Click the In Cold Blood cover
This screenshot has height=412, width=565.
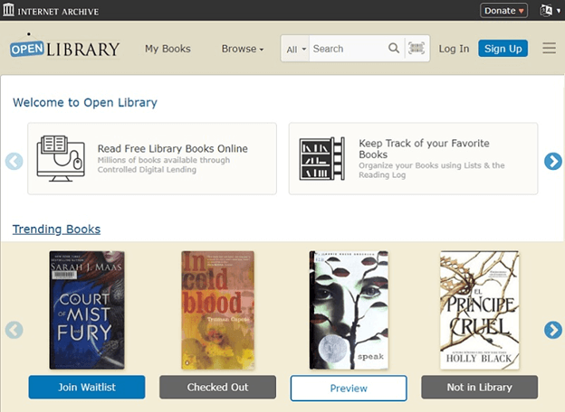(217, 310)
